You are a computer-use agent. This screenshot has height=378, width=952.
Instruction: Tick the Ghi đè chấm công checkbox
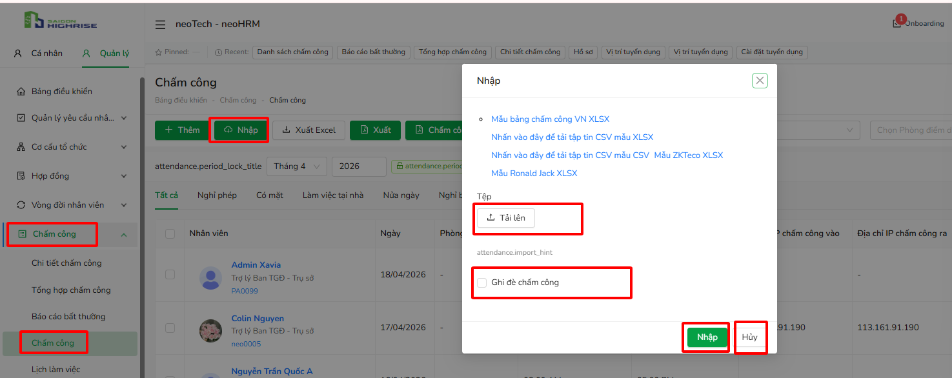[481, 283]
